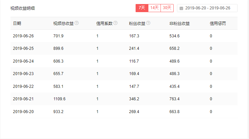The image size is (249, 139).
Task: Click the calendar icon in date field
Action: point(181,8)
